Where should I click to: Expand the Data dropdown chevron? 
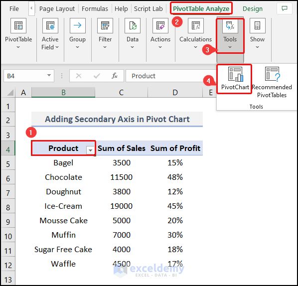pos(133,47)
